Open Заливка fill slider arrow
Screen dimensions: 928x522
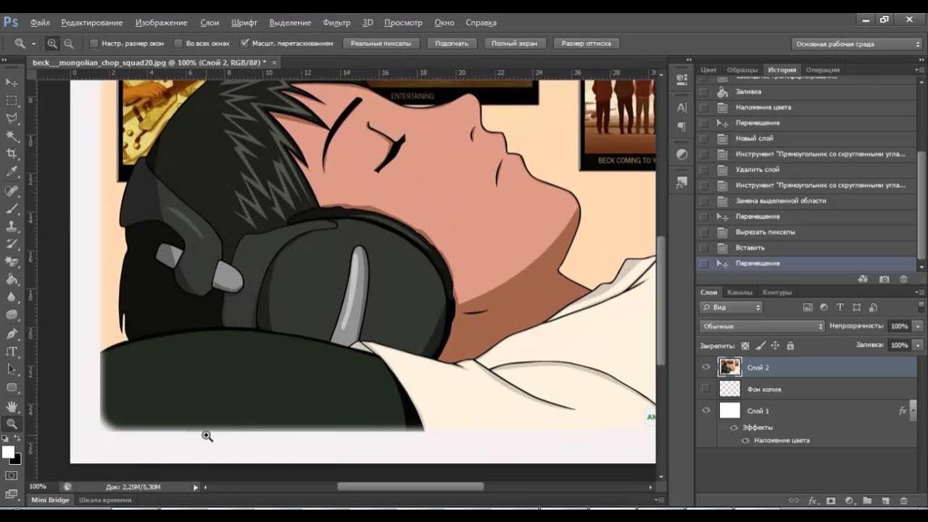pos(919,345)
